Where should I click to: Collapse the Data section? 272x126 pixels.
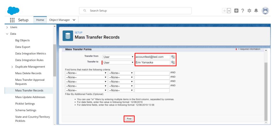point(7,34)
